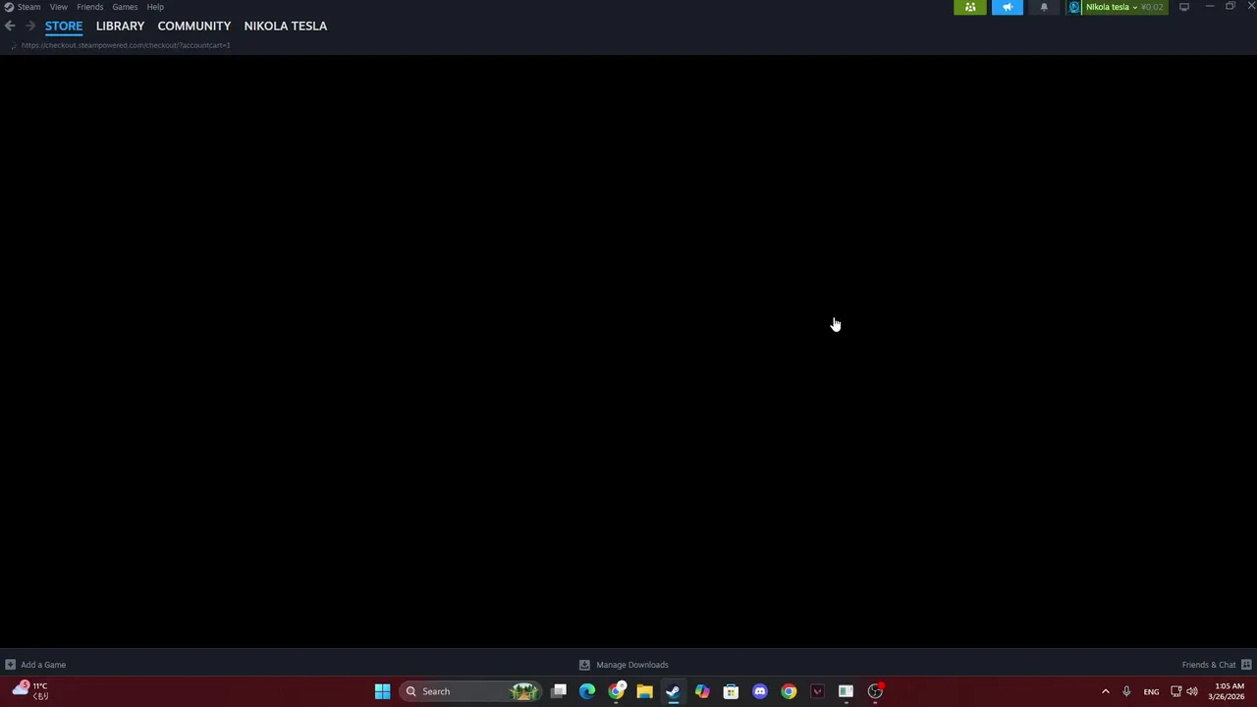Click the ¥0.02 wallet balance
This screenshot has height=707, width=1257.
click(1152, 7)
